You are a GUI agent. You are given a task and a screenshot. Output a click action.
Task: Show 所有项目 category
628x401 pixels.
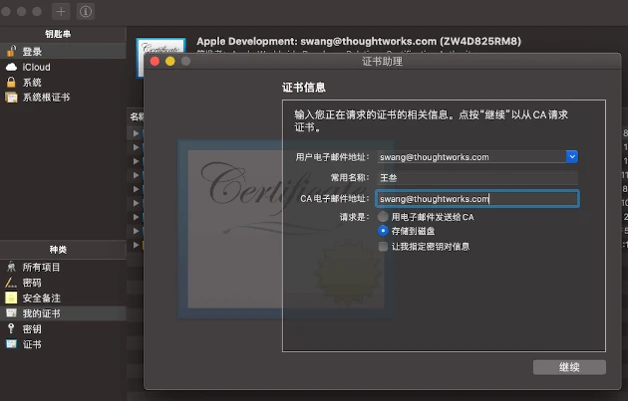click(x=41, y=267)
